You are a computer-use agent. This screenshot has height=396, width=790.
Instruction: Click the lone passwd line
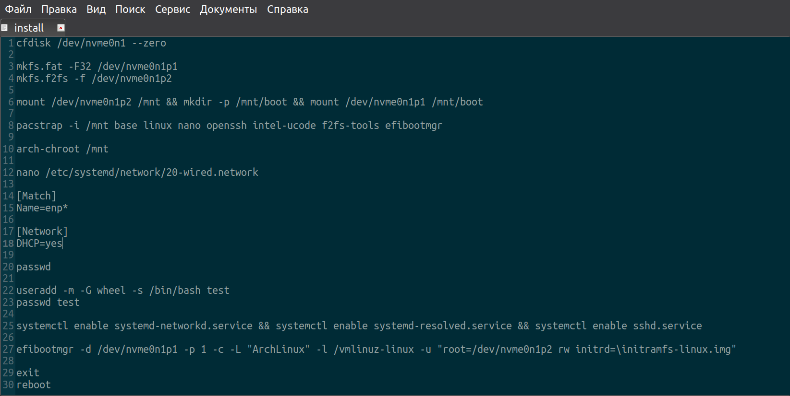(x=34, y=267)
